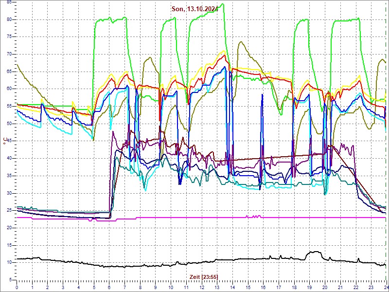
Task: Click the 21 hour label on time axis
Action: 340,287
